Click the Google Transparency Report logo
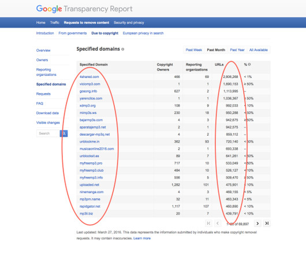The width and height of the screenshot is (306, 256). click(x=84, y=9)
